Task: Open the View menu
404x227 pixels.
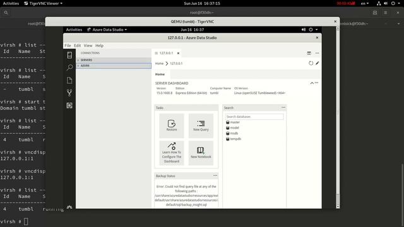Action: (88, 45)
